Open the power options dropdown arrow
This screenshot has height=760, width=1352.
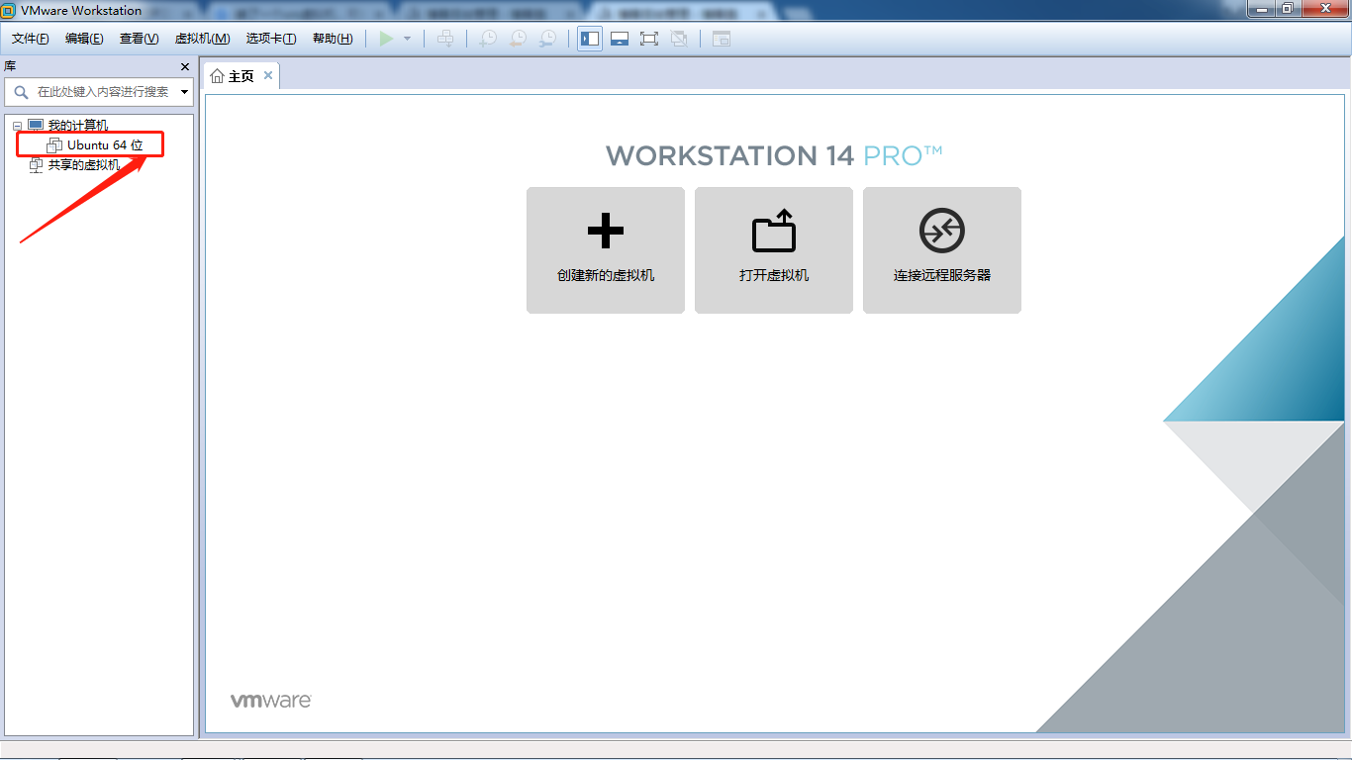407,39
